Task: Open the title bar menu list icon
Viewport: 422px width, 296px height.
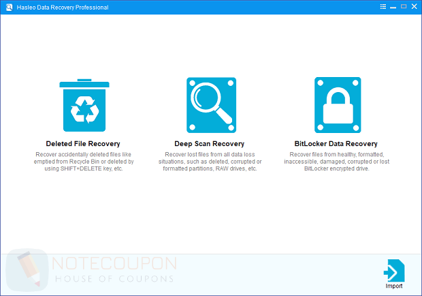Action: point(383,7)
